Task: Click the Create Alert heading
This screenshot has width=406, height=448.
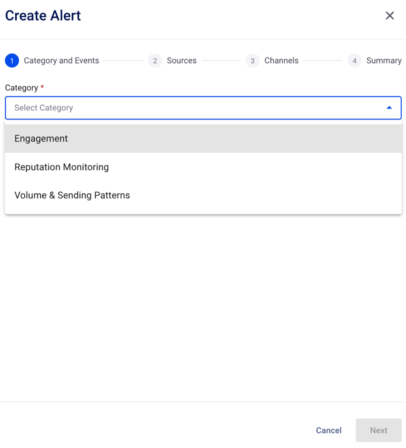Action: (43, 16)
